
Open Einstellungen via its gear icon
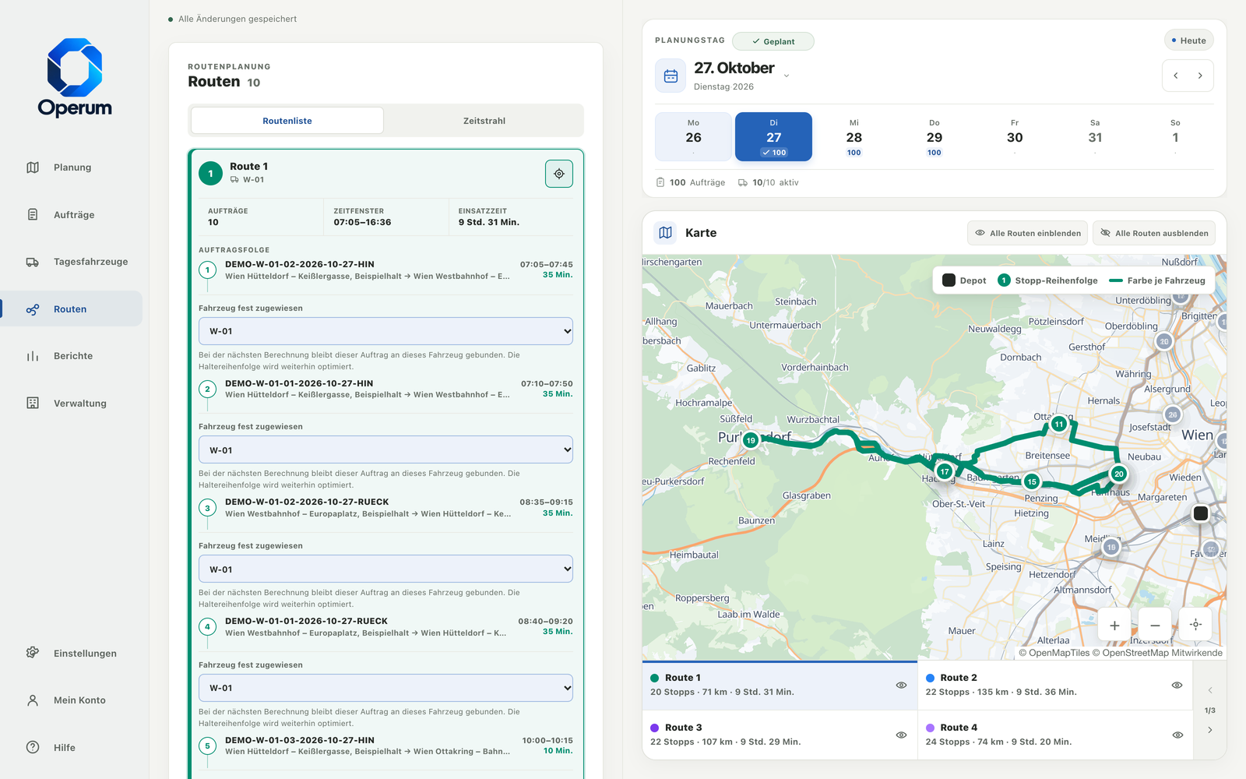(33, 653)
